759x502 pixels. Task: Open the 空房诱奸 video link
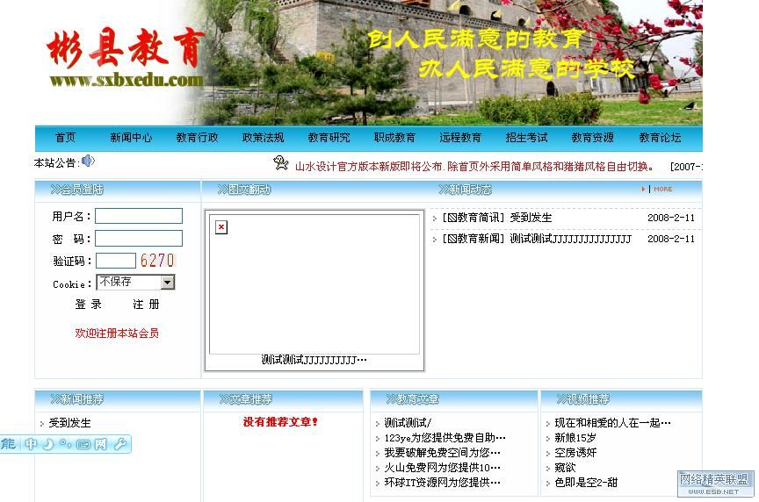point(575,453)
